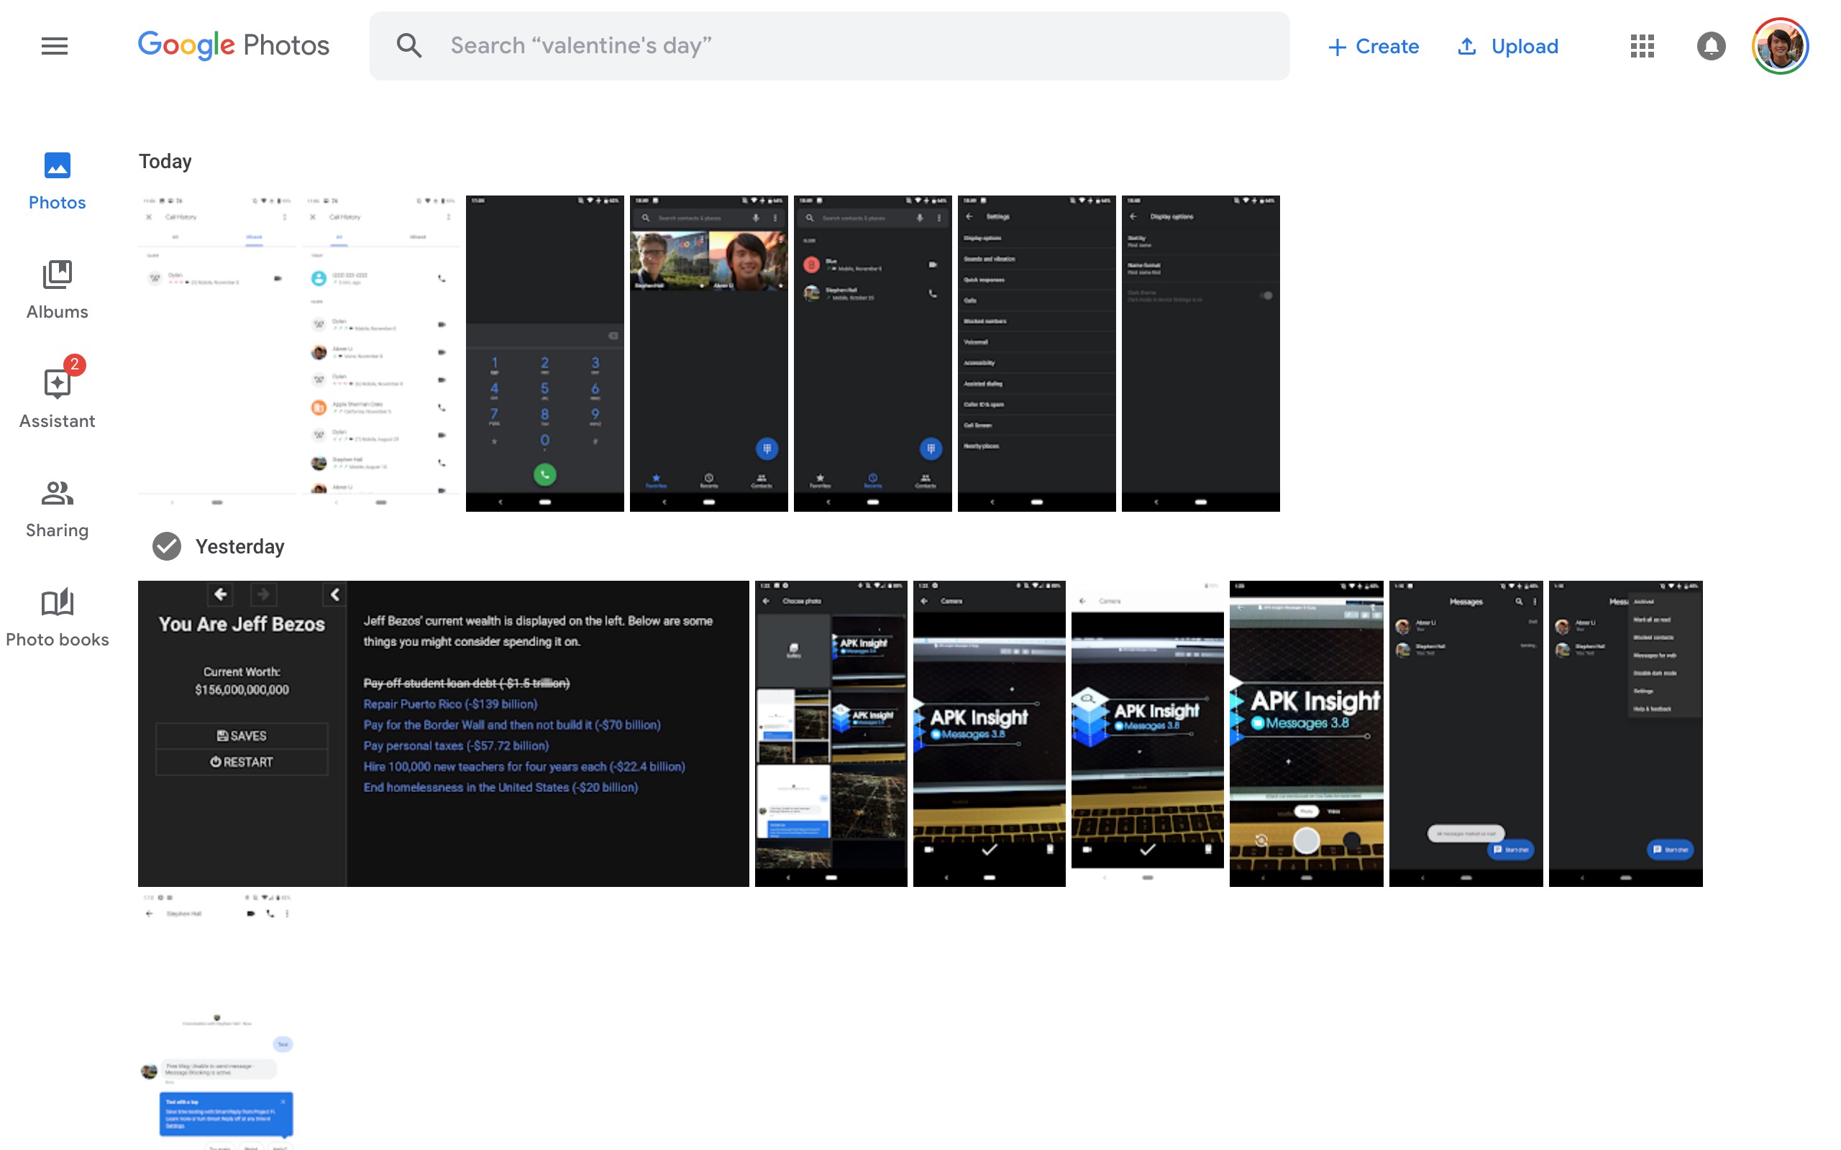The width and height of the screenshot is (1841, 1150).
Task: Open the Assistant with 2 notifications
Action: point(57,384)
